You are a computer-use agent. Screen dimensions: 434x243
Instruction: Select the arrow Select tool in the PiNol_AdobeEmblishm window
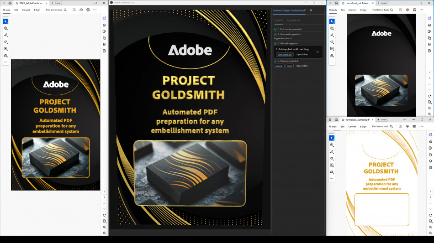coord(5,21)
